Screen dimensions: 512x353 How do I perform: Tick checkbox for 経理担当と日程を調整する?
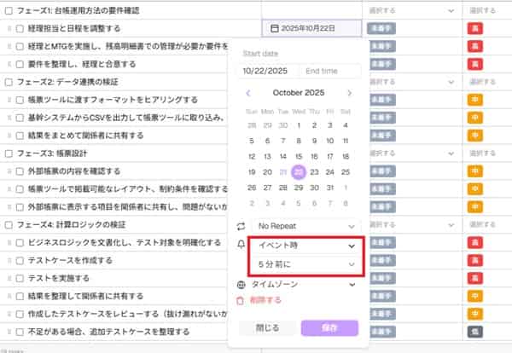pyautogui.click(x=20, y=28)
